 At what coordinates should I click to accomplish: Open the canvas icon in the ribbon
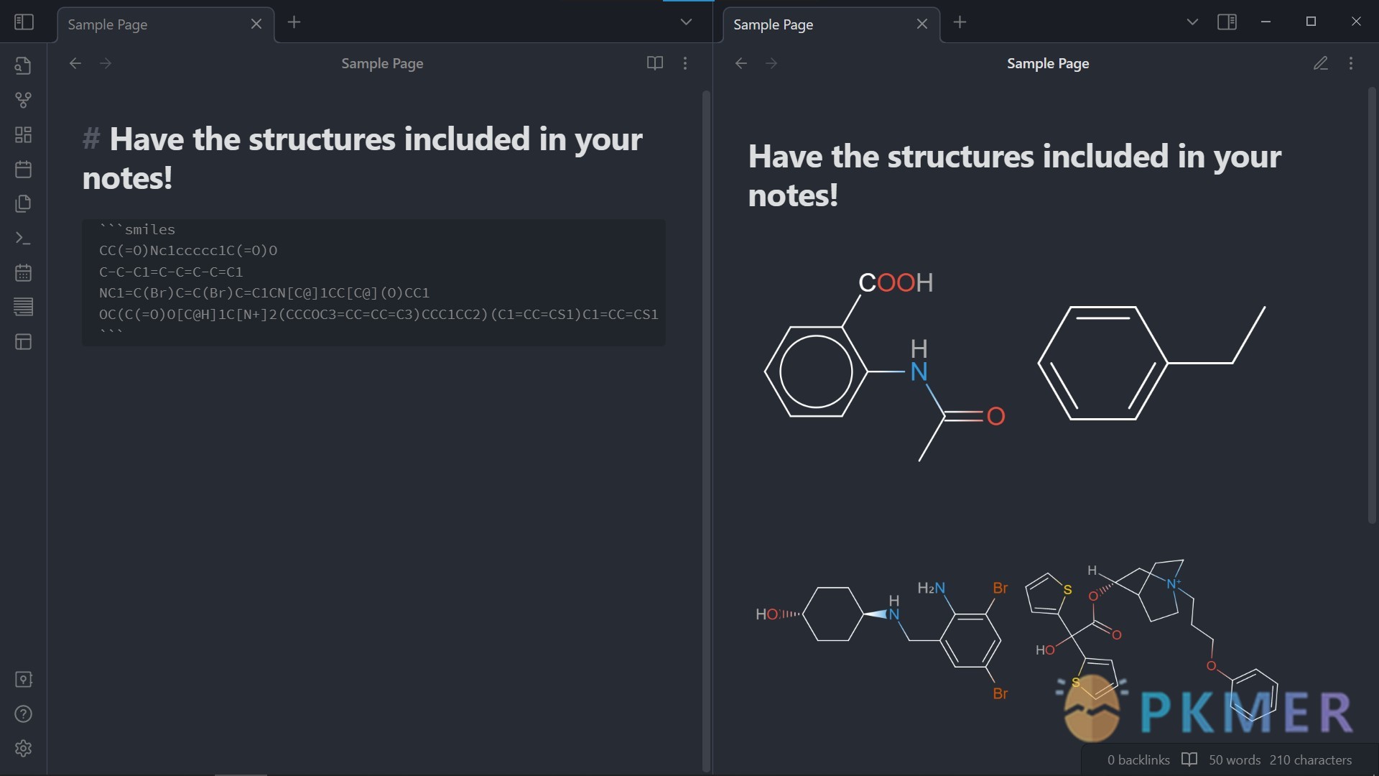(23, 134)
